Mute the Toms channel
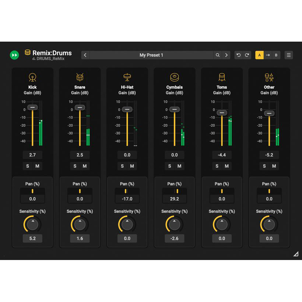The width and height of the screenshot is (302, 302). [x=227, y=166]
